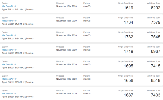
Task: Click the single-core score 1695
Action: click(x=128, y=66)
